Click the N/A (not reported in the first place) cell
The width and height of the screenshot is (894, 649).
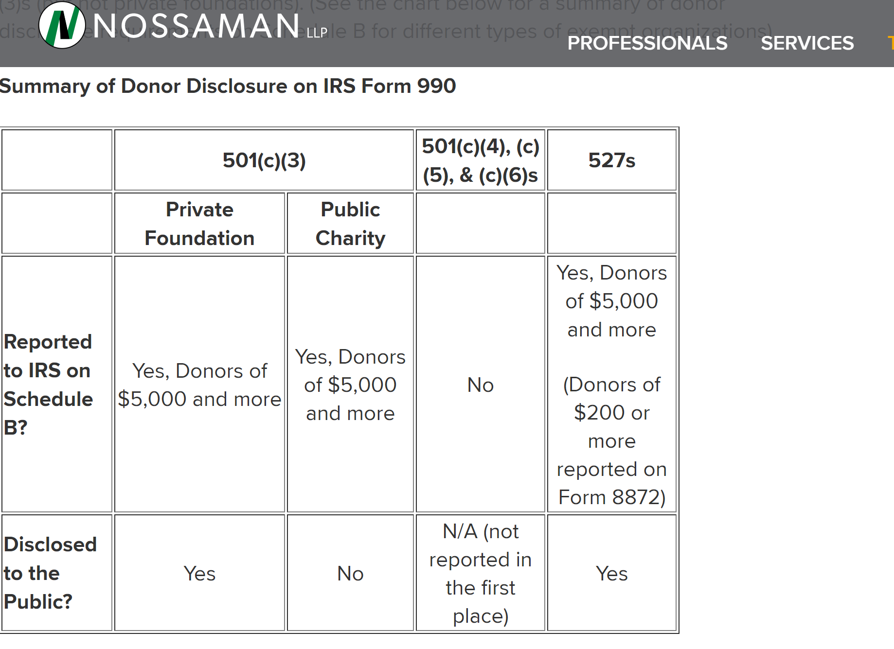point(480,574)
